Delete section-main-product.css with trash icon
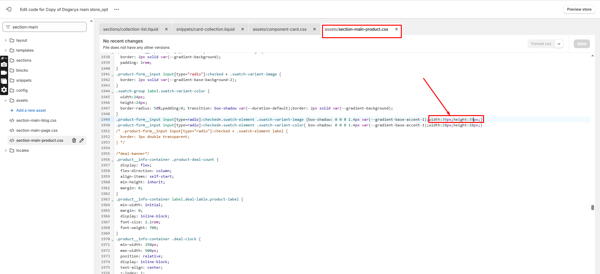This screenshot has height=274, width=600. tap(74, 140)
